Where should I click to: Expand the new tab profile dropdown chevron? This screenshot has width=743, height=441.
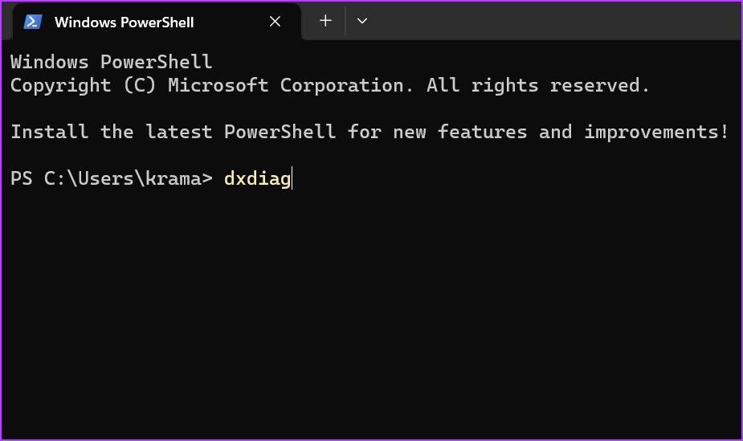362,21
